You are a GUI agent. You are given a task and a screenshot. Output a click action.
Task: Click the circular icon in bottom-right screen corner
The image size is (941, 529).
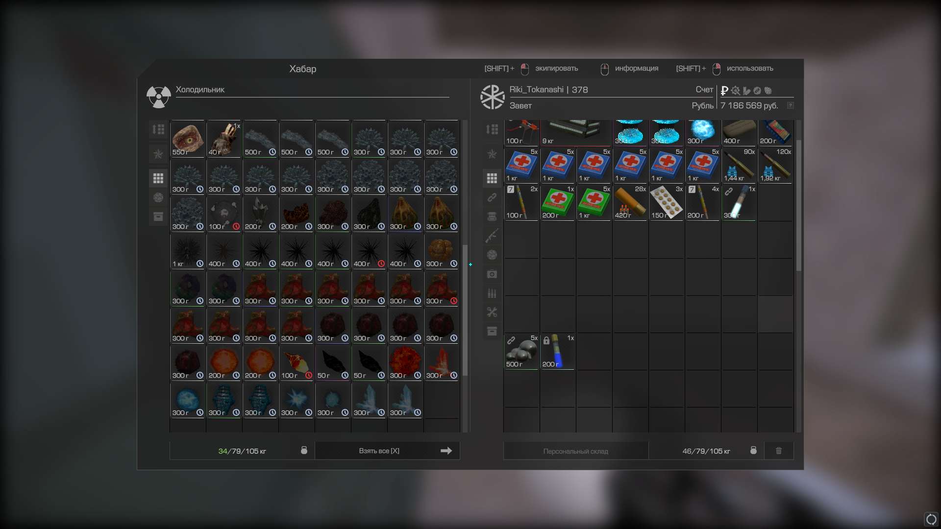pyautogui.click(x=931, y=519)
